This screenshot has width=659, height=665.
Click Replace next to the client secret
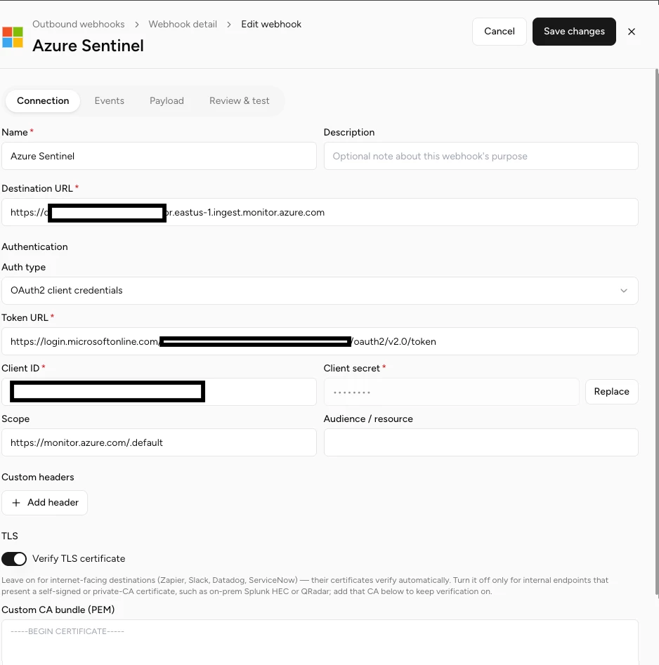tap(611, 391)
